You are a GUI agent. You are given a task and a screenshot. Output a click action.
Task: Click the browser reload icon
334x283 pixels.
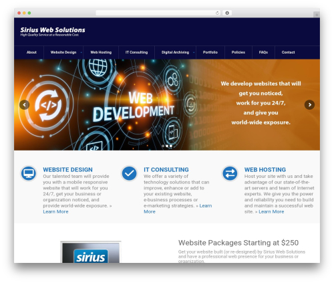(x=217, y=13)
